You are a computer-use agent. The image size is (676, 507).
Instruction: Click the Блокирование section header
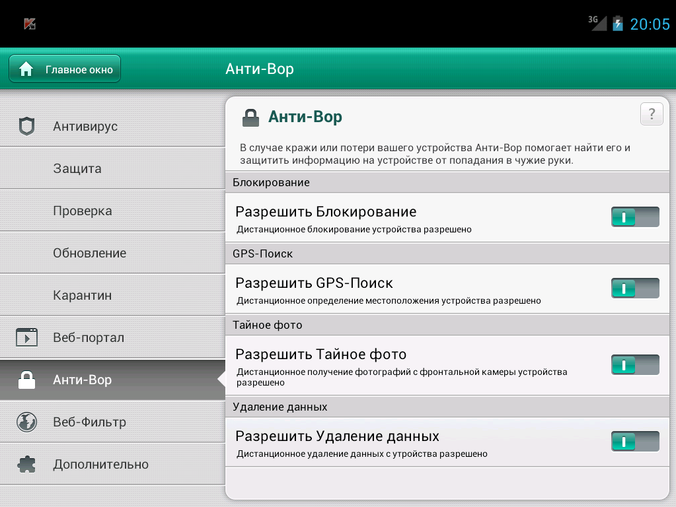[447, 182]
